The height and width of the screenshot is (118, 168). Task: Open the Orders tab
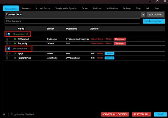point(85,8)
